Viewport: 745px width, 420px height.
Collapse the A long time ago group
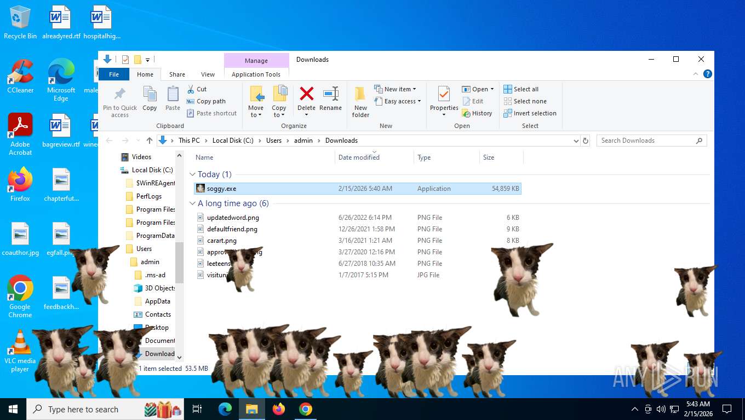coord(192,203)
